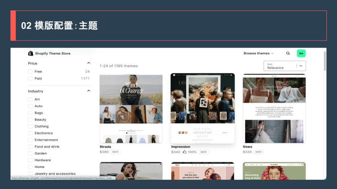Image resolution: width=337 pixels, height=189 pixels.
Task: Collapse the Price filter section
Action: pyautogui.click(x=89, y=63)
